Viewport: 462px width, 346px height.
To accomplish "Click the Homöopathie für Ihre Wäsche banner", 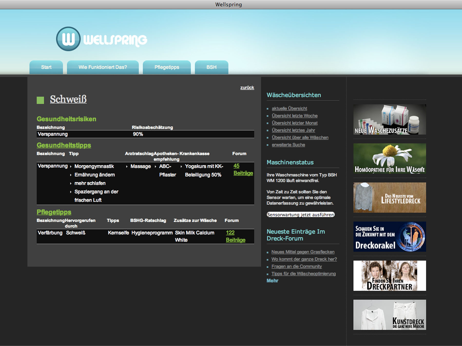I will tap(389, 158).
